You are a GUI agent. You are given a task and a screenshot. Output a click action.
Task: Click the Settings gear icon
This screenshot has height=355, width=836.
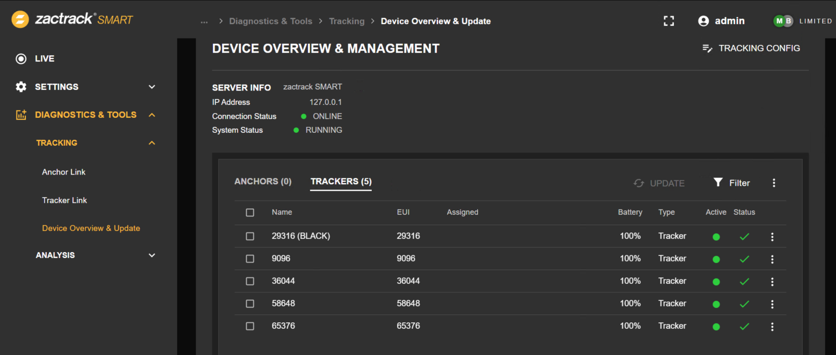(21, 87)
